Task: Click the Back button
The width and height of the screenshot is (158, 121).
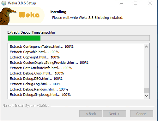Action: (x=91, y=114)
